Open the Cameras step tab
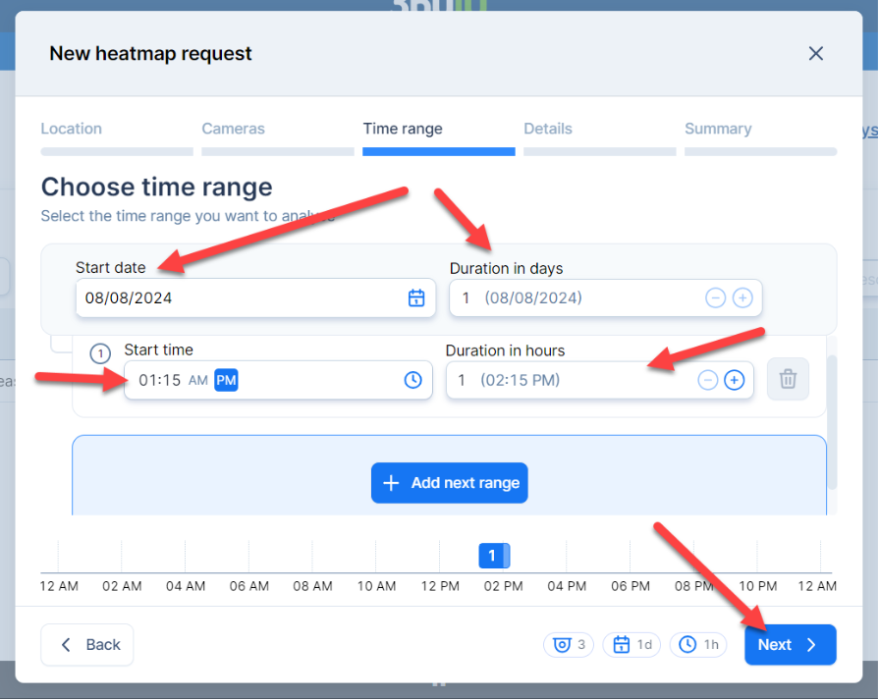 [x=233, y=129]
